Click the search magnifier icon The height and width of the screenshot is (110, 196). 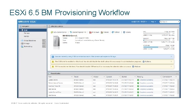161,22
